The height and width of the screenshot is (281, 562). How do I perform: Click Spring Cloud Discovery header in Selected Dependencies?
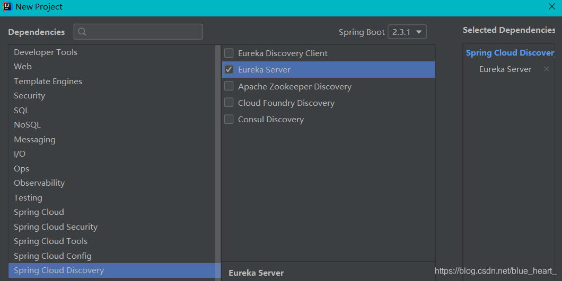coord(510,52)
